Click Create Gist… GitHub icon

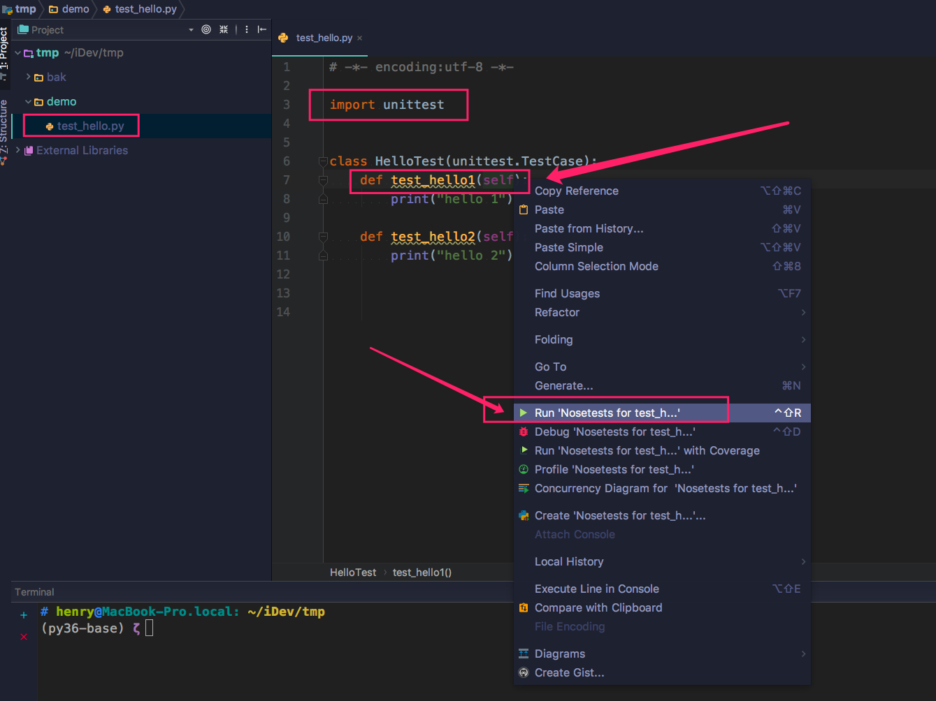524,673
